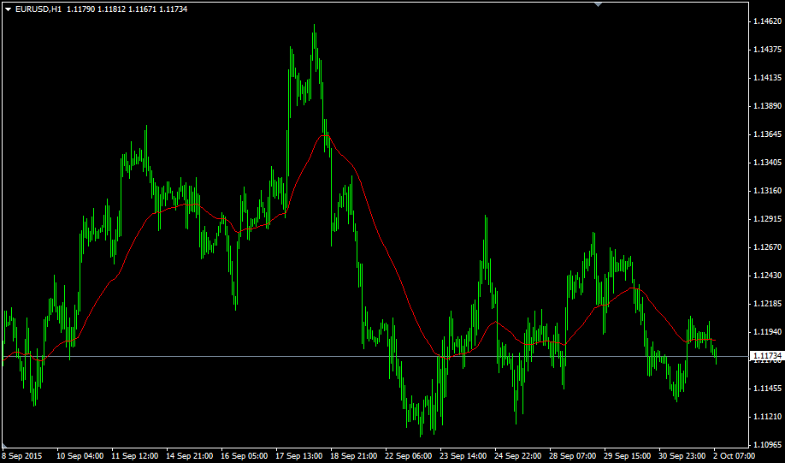Click the 8 Sep 2015 date label
Image resolution: width=785 pixels, height=463 pixels.
pos(22,456)
